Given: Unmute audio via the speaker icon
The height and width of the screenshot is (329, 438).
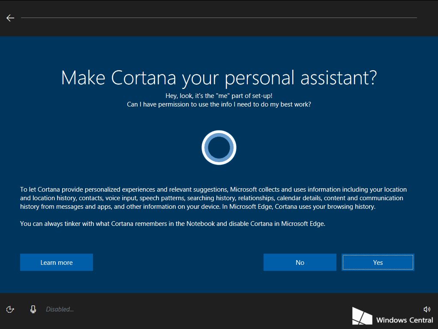Looking at the screenshot, I should pos(427,309).
